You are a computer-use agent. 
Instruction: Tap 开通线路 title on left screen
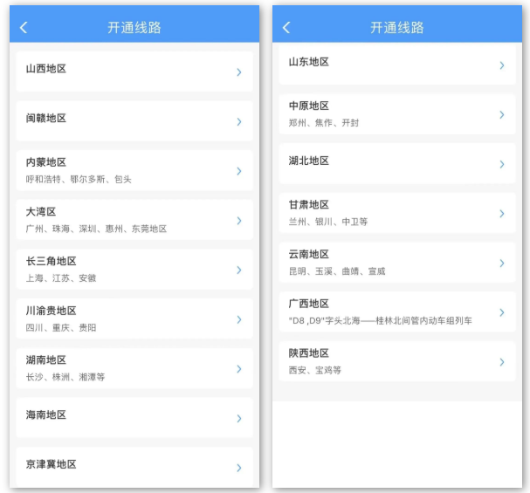click(134, 28)
